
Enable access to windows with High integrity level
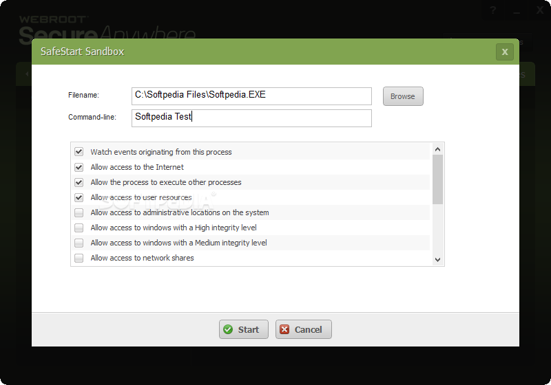click(x=79, y=228)
